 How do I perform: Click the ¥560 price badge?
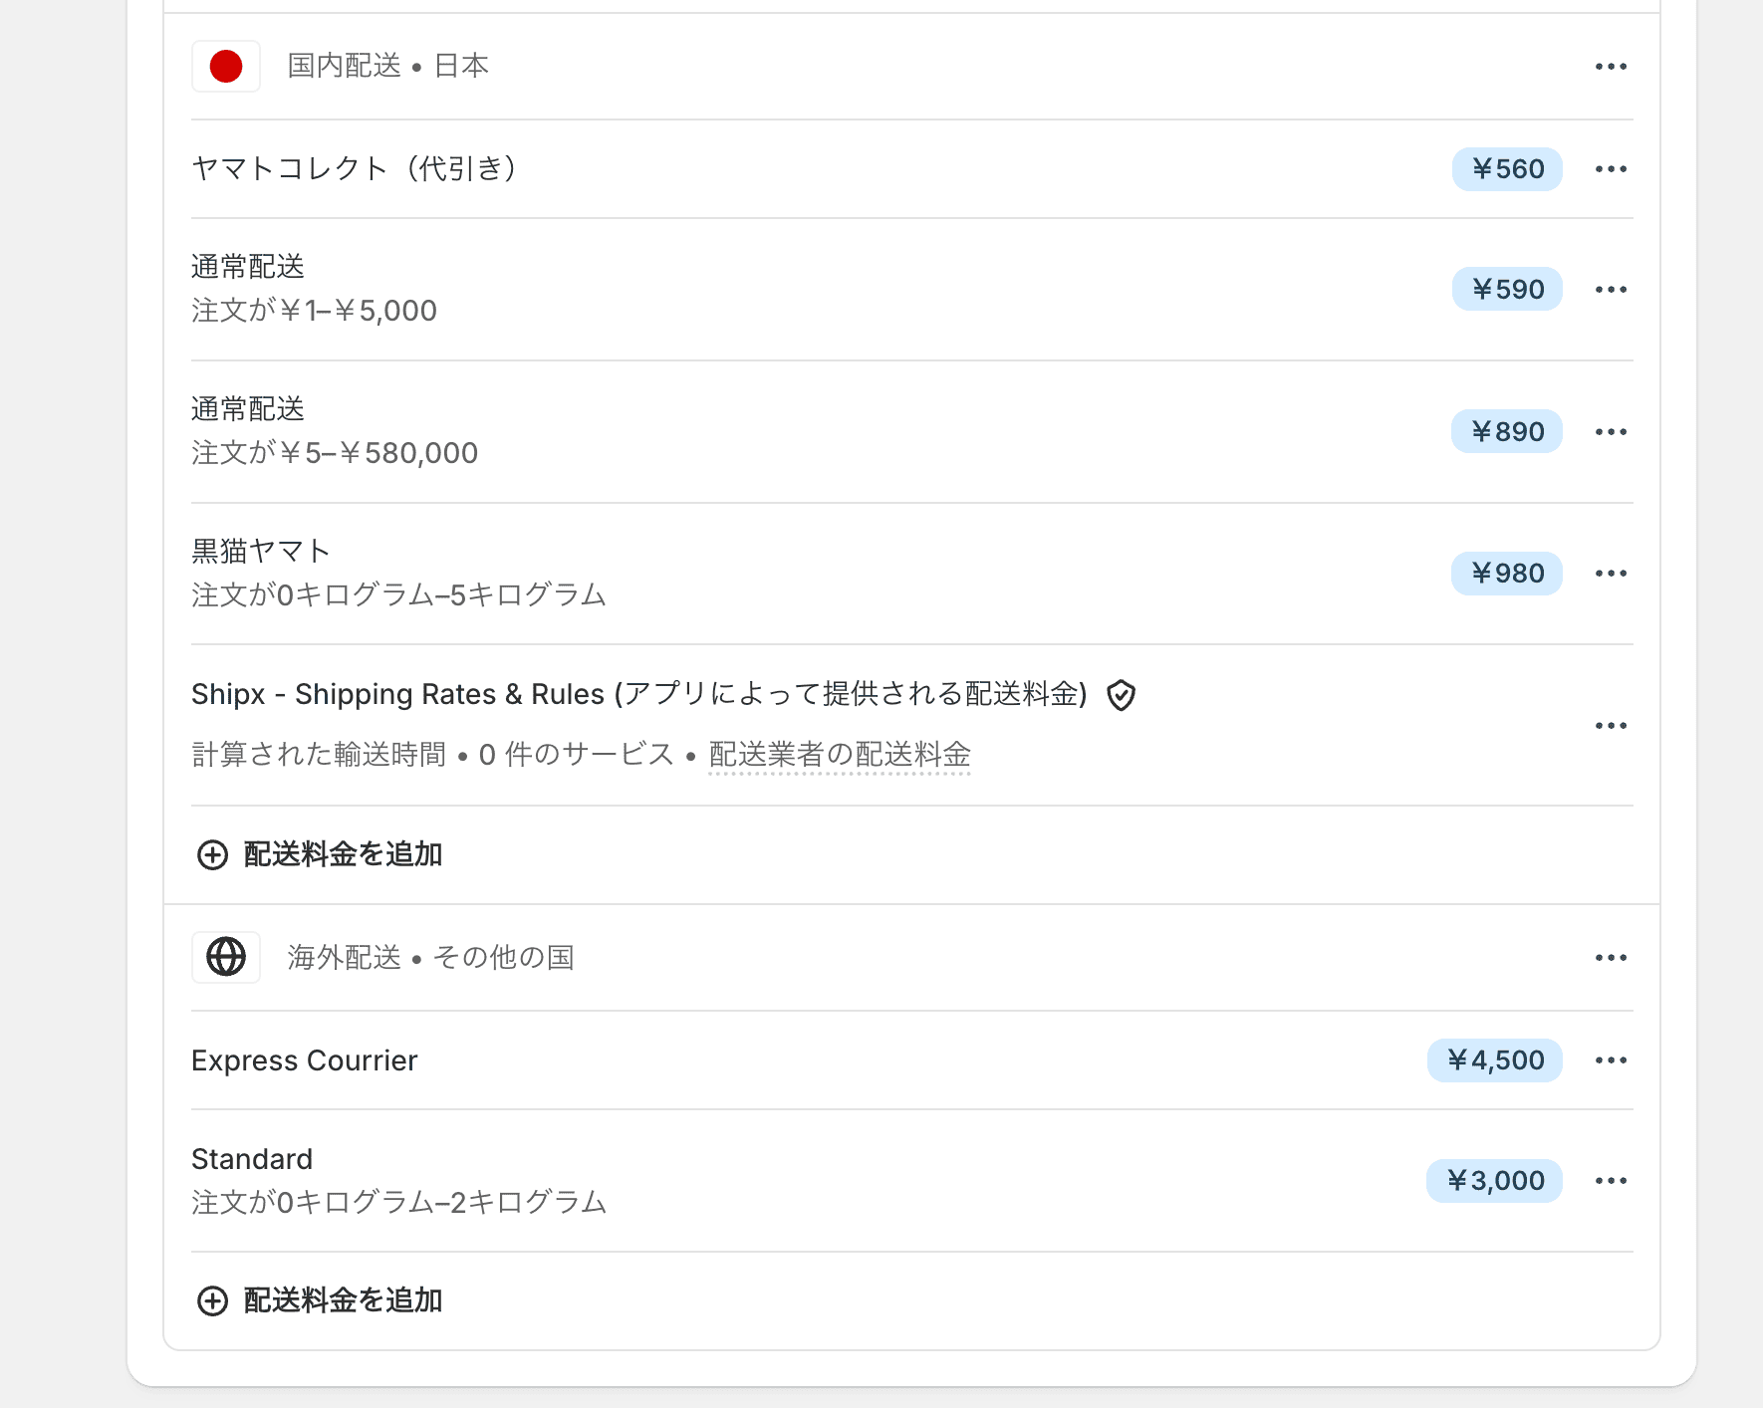click(1507, 168)
